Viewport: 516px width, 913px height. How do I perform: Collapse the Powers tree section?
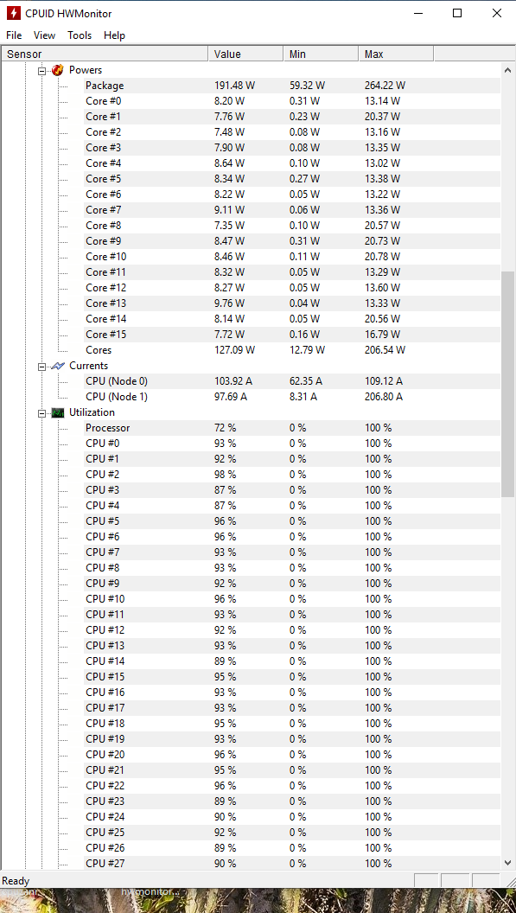pyautogui.click(x=41, y=70)
